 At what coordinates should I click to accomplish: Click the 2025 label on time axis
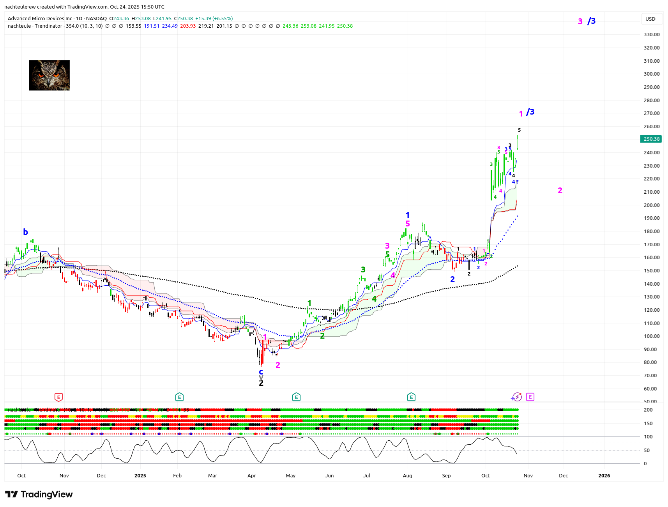click(140, 475)
